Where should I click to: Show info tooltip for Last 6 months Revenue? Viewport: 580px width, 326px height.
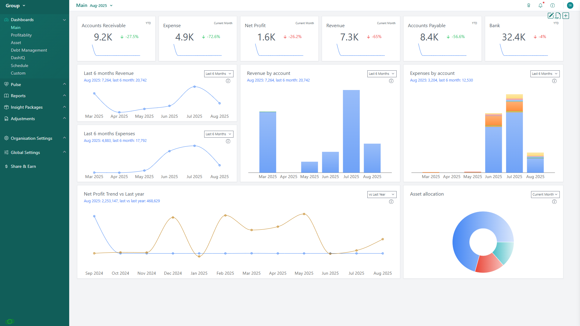point(228,81)
